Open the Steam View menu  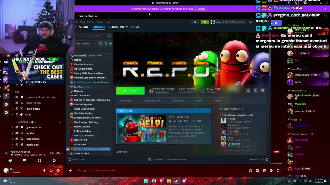point(82,22)
